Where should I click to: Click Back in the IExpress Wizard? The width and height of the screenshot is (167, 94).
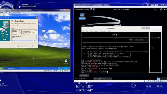pyautogui.click(x=19, y=46)
